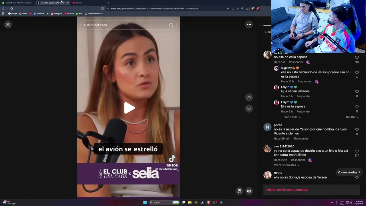Image resolution: width=366 pixels, height=206 pixels.
Task: Open File Explorer from the taskbar
Action: (190, 203)
